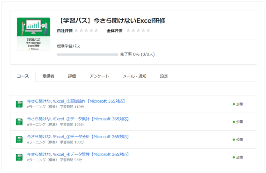Click course icon for ③データ分析 row
Viewport: 266px width, 173px height.
19,140
